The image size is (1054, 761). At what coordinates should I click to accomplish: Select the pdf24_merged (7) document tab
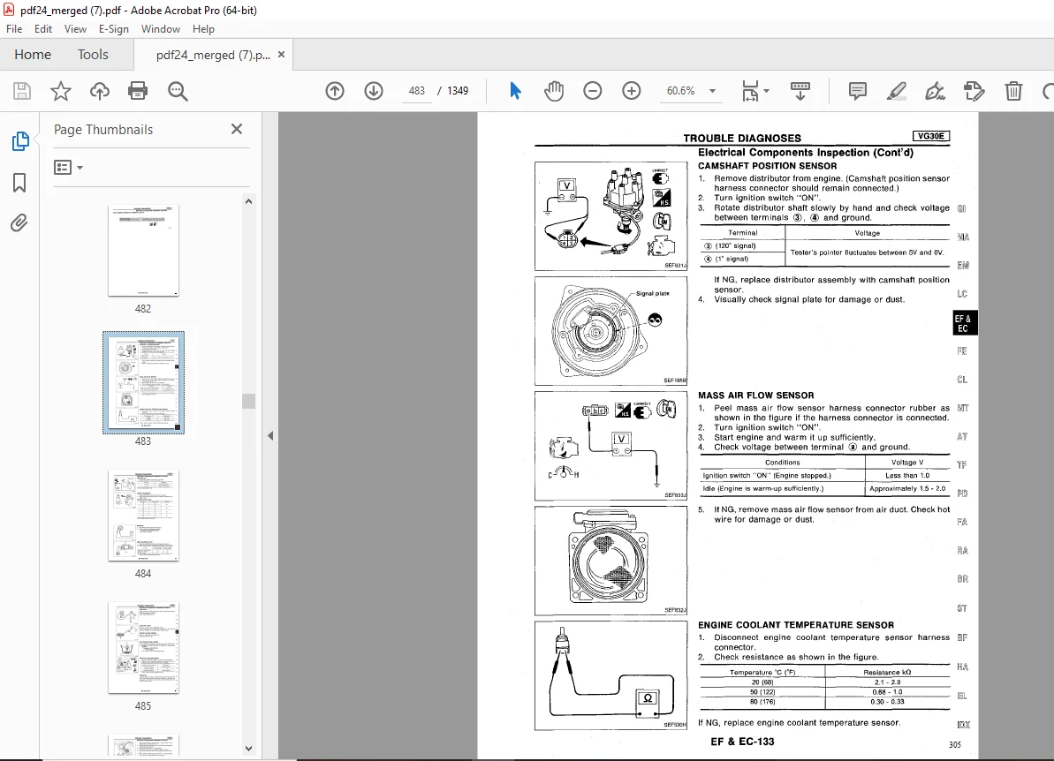point(213,55)
